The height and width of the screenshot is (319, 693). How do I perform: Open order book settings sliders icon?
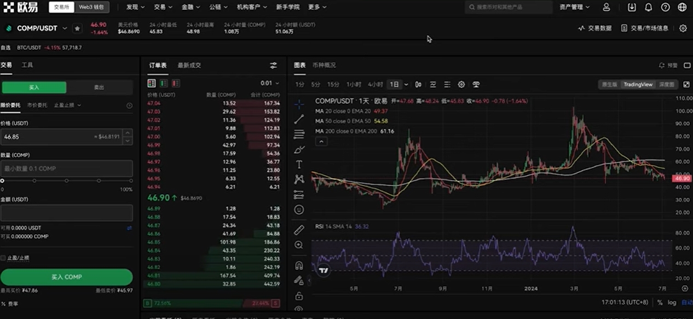[273, 65]
